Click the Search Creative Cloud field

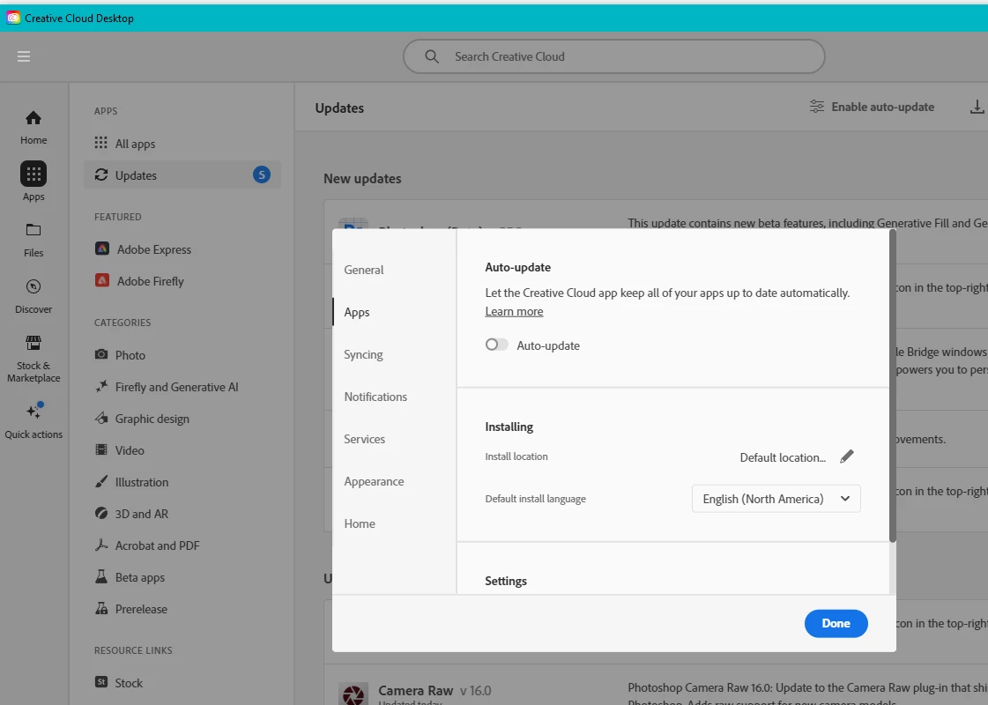tap(614, 56)
